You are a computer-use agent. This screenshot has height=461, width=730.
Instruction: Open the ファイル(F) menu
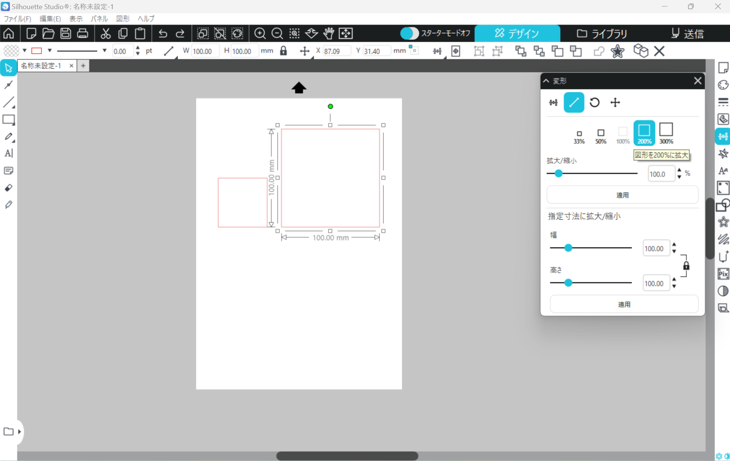click(17, 19)
